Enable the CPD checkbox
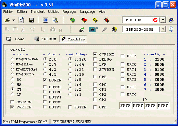178x126 pixels. point(95,107)
